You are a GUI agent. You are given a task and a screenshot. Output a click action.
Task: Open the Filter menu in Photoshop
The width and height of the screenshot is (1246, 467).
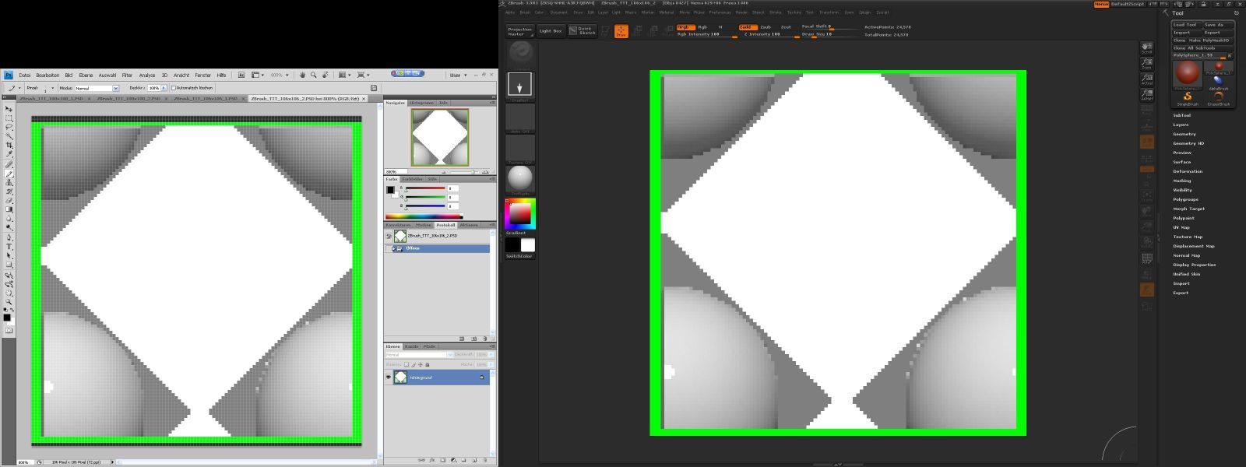click(x=127, y=75)
